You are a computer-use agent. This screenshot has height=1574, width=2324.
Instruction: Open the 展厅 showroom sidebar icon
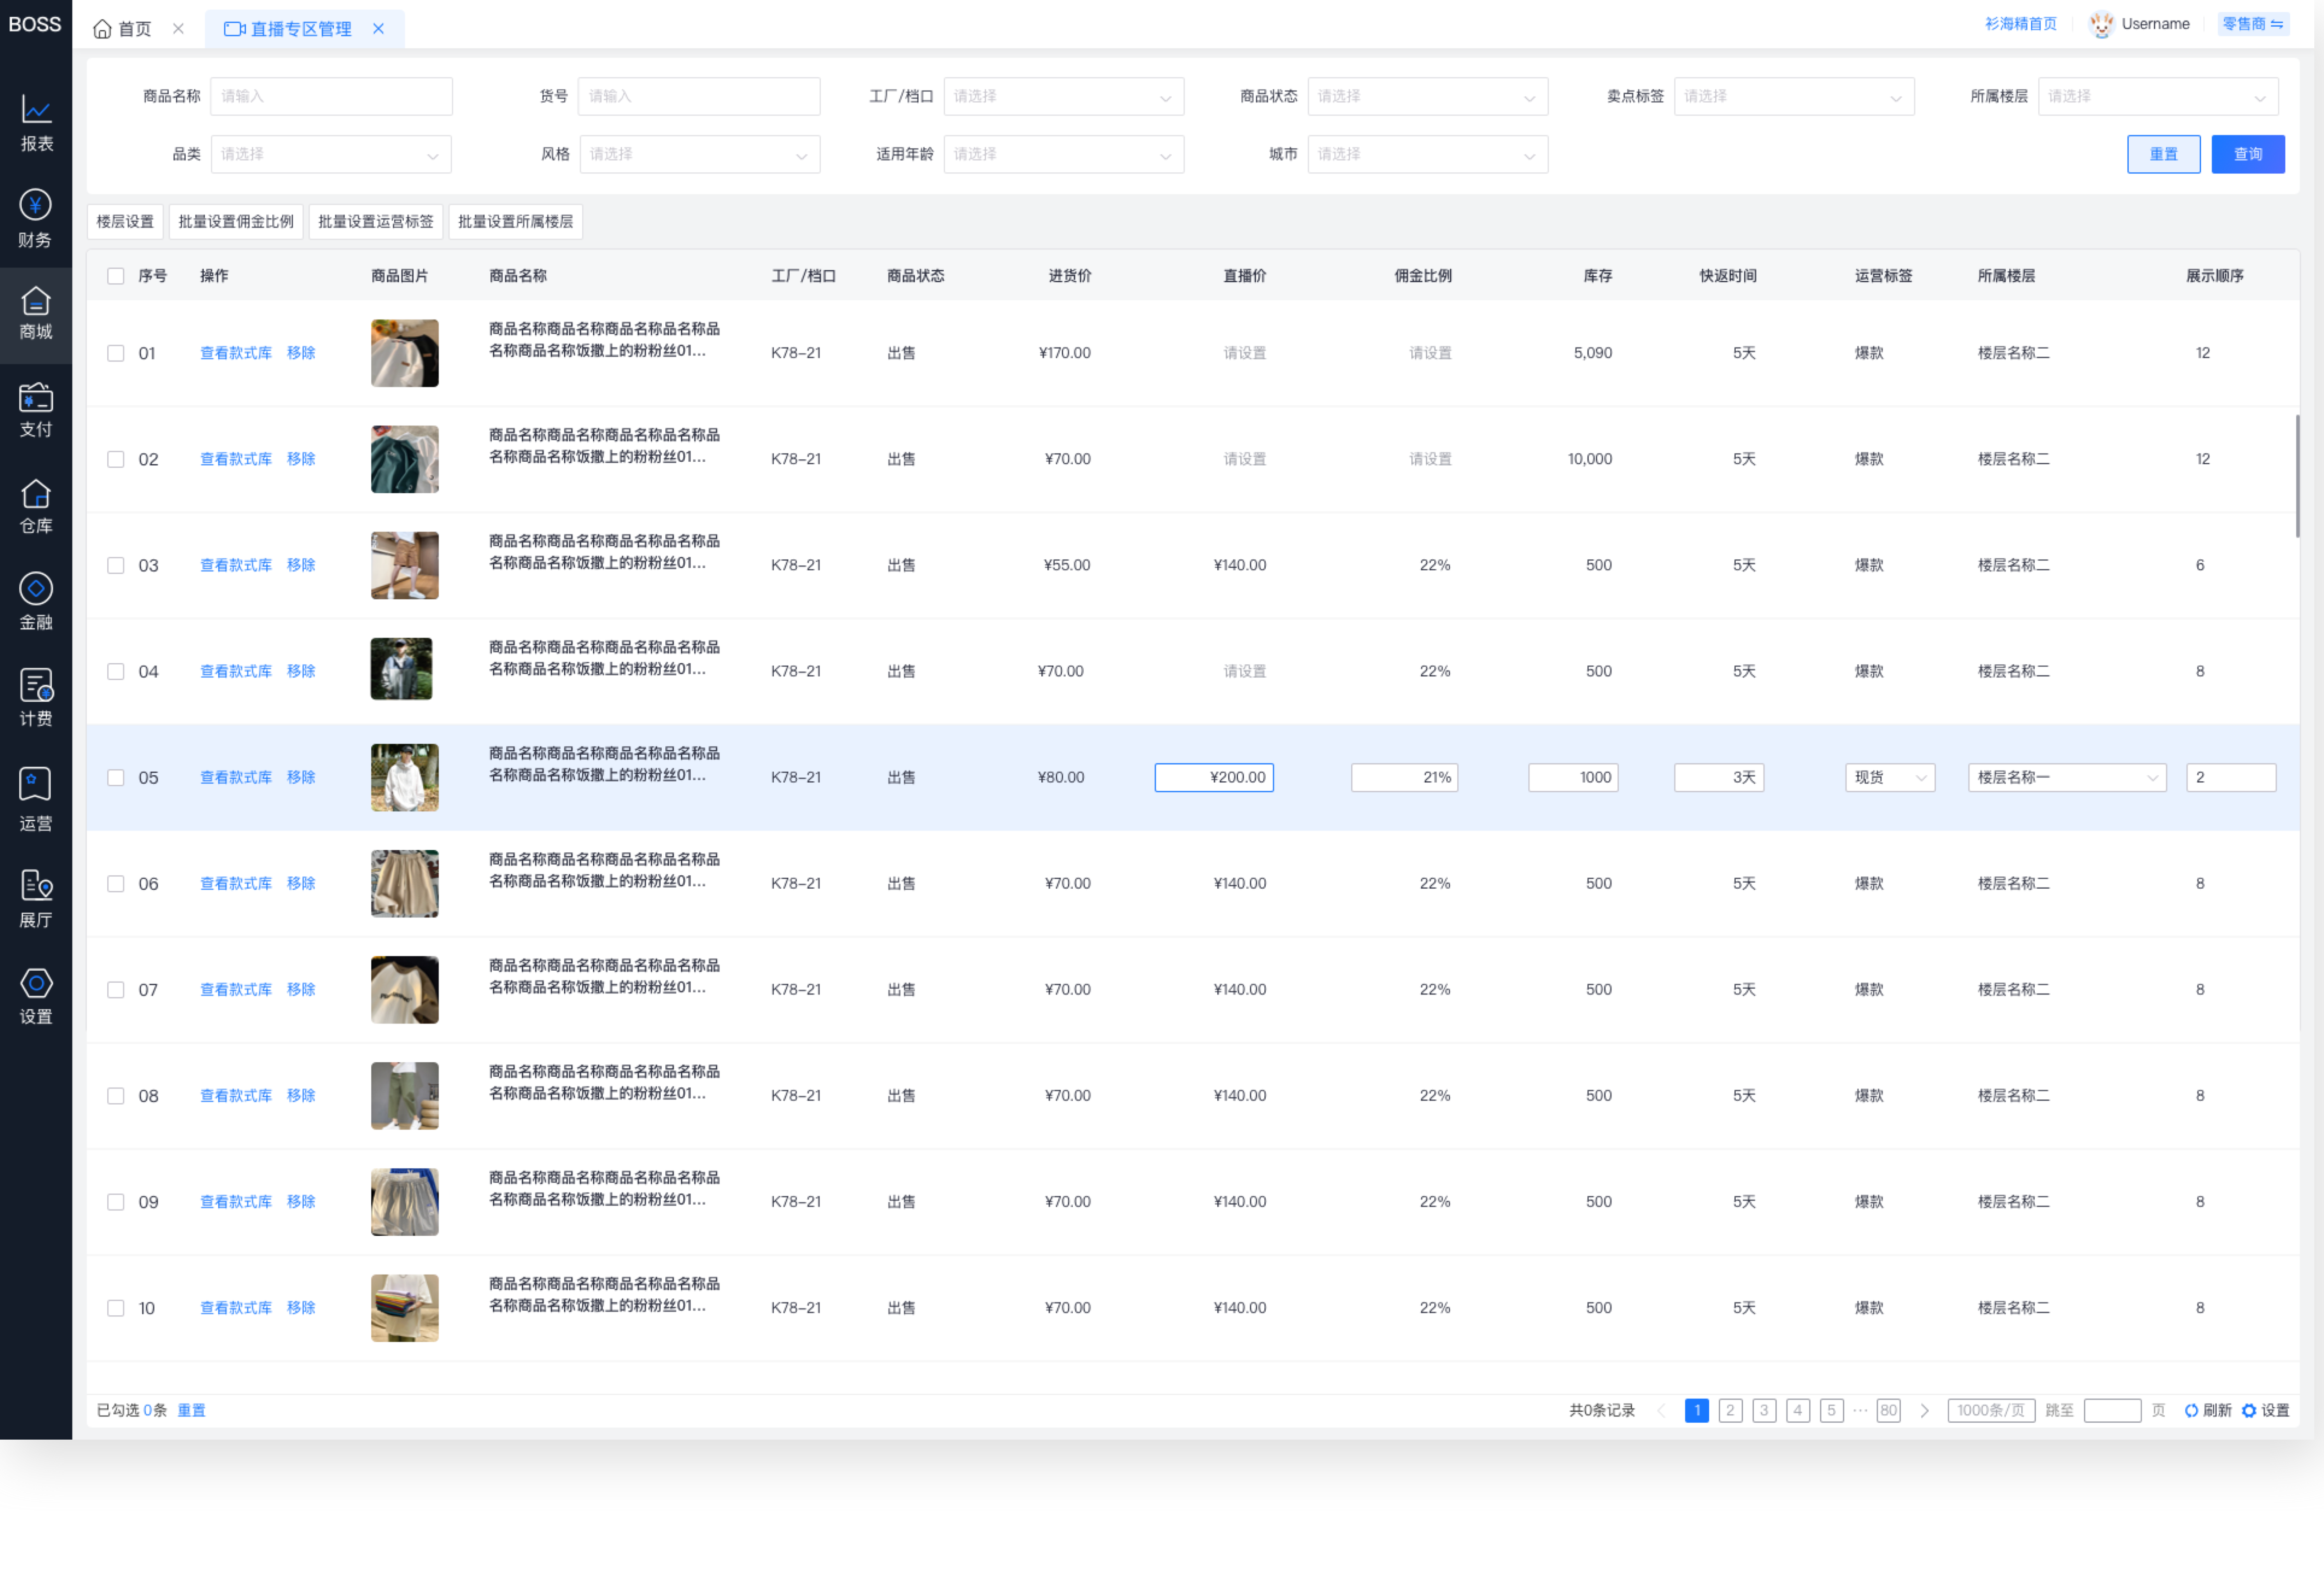pyautogui.click(x=36, y=898)
